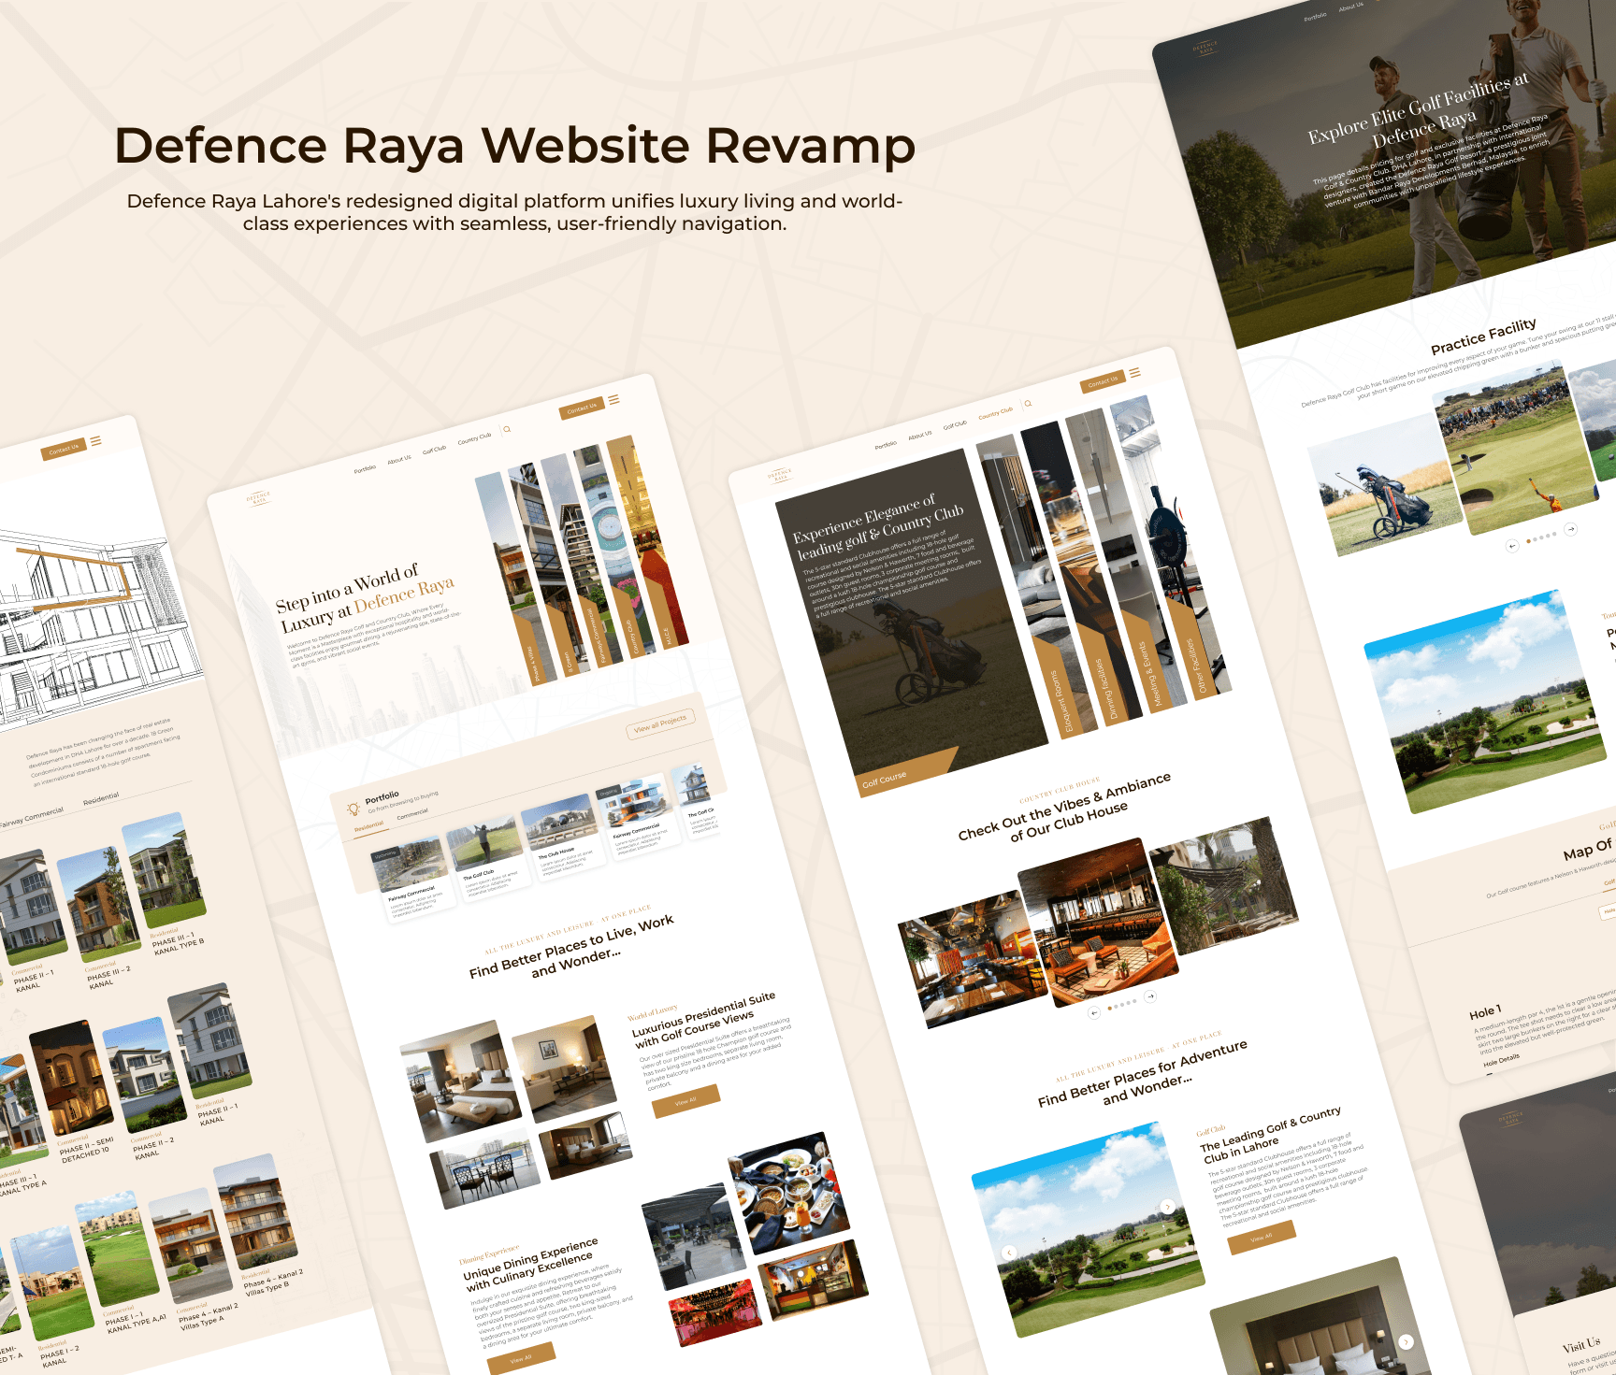Screen dimensions: 1616x1375
Task: Click search icon in Country Club page navbar
Action: (1028, 403)
